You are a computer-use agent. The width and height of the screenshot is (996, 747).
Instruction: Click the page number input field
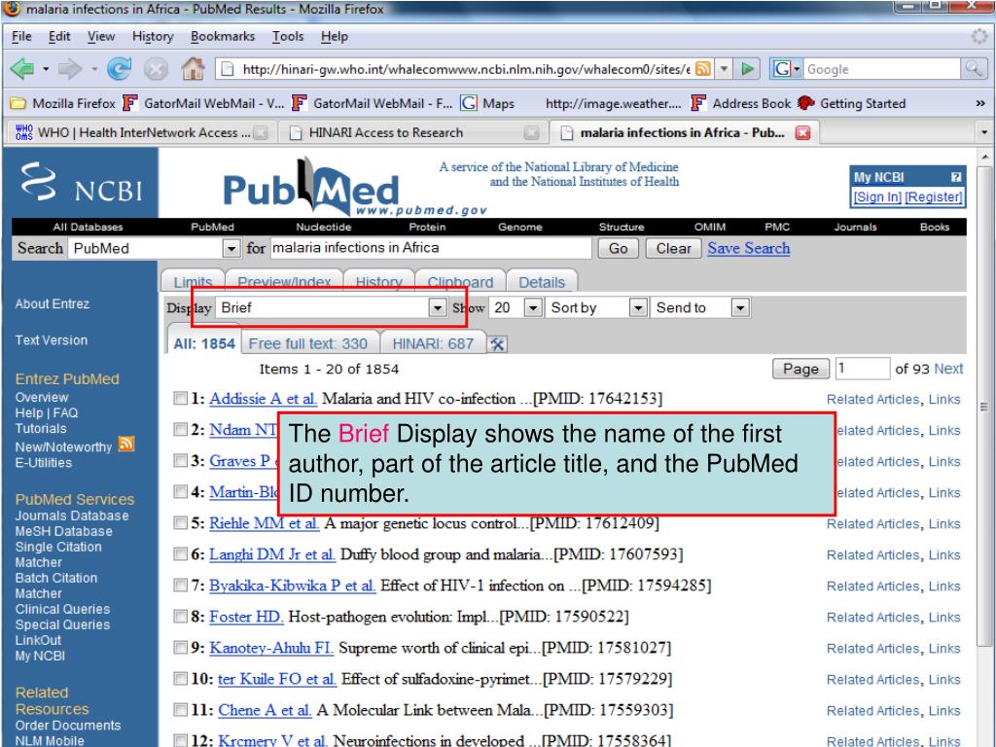(862, 369)
